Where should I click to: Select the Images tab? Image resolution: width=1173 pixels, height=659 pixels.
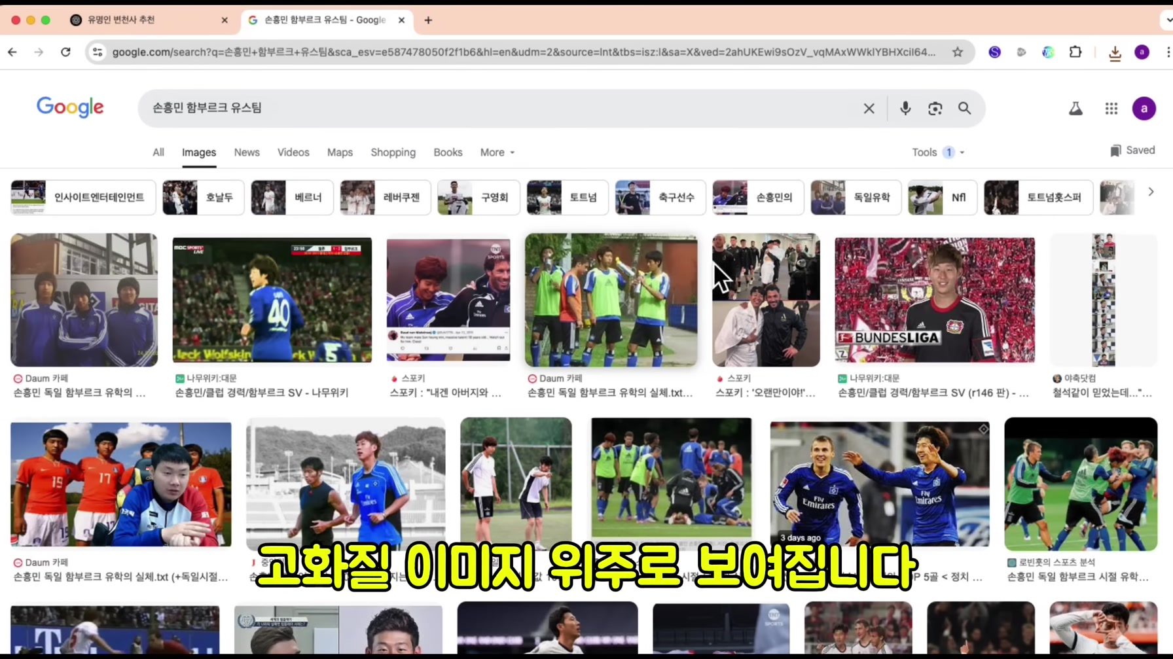pos(199,152)
